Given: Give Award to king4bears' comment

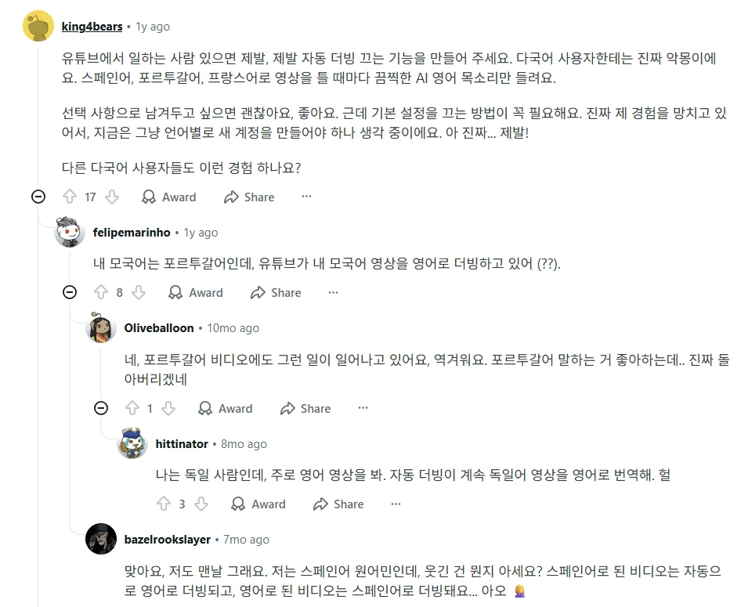Looking at the screenshot, I should 169,197.
